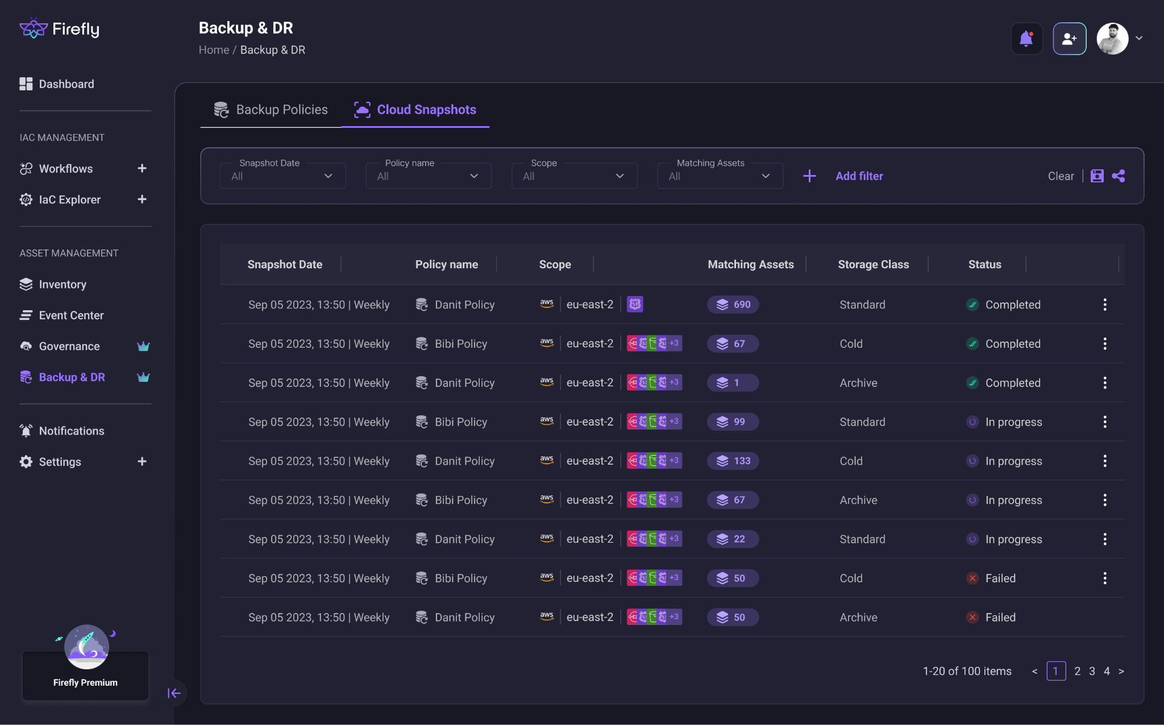The image size is (1164, 725).
Task: Go to page 2 of results
Action: click(1077, 671)
